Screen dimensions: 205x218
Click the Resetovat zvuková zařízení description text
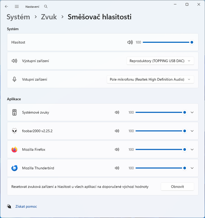coord(80,187)
